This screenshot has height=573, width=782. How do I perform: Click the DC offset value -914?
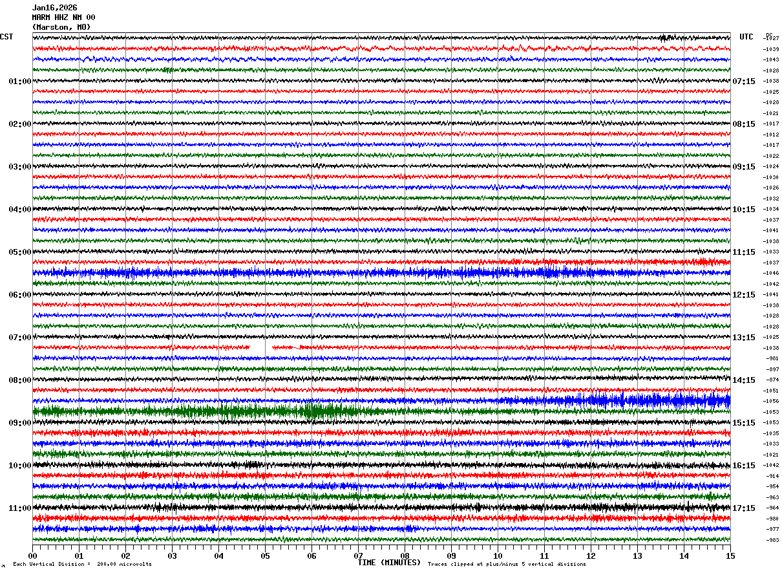[x=772, y=476]
